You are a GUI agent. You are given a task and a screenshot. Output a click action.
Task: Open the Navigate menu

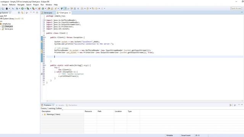pyautogui.click(x=21, y=5)
